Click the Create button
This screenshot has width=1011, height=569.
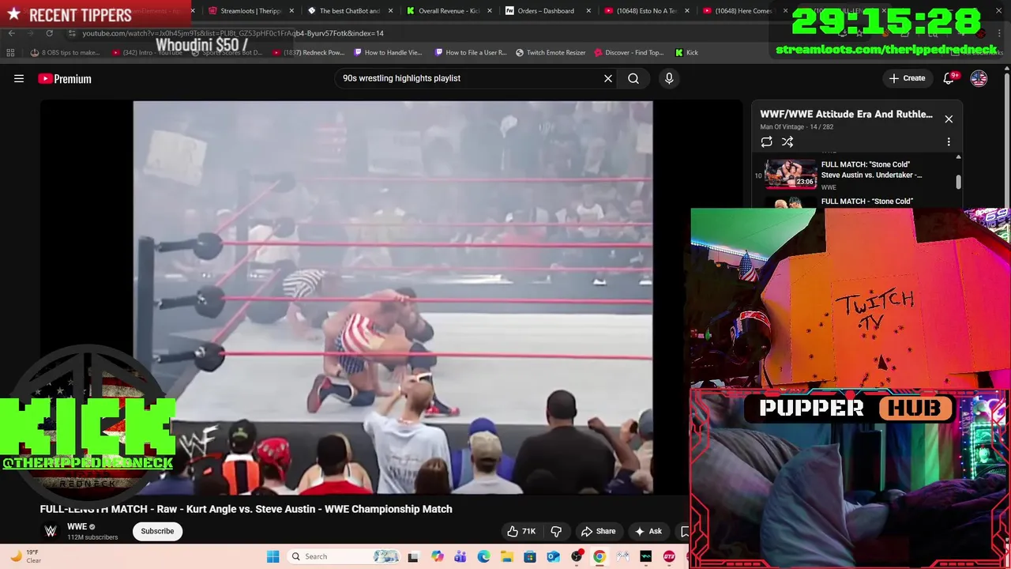coord(907,78)
